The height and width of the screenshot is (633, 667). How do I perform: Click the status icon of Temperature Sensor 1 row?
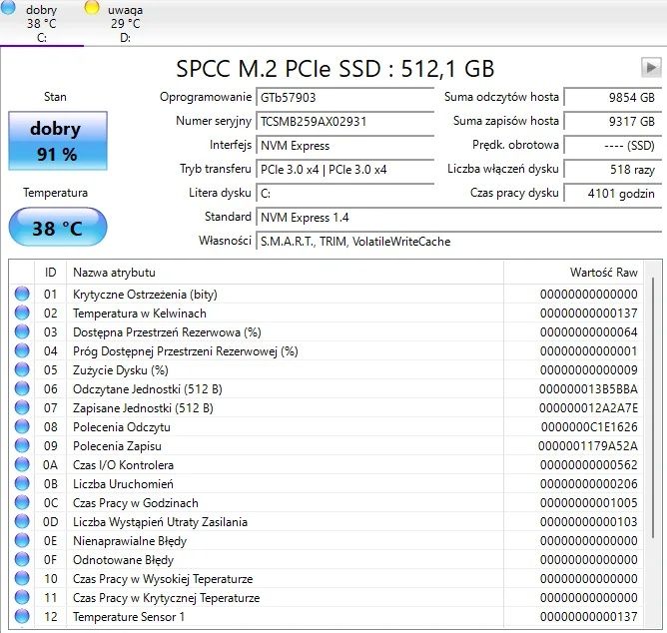(22, 616)
